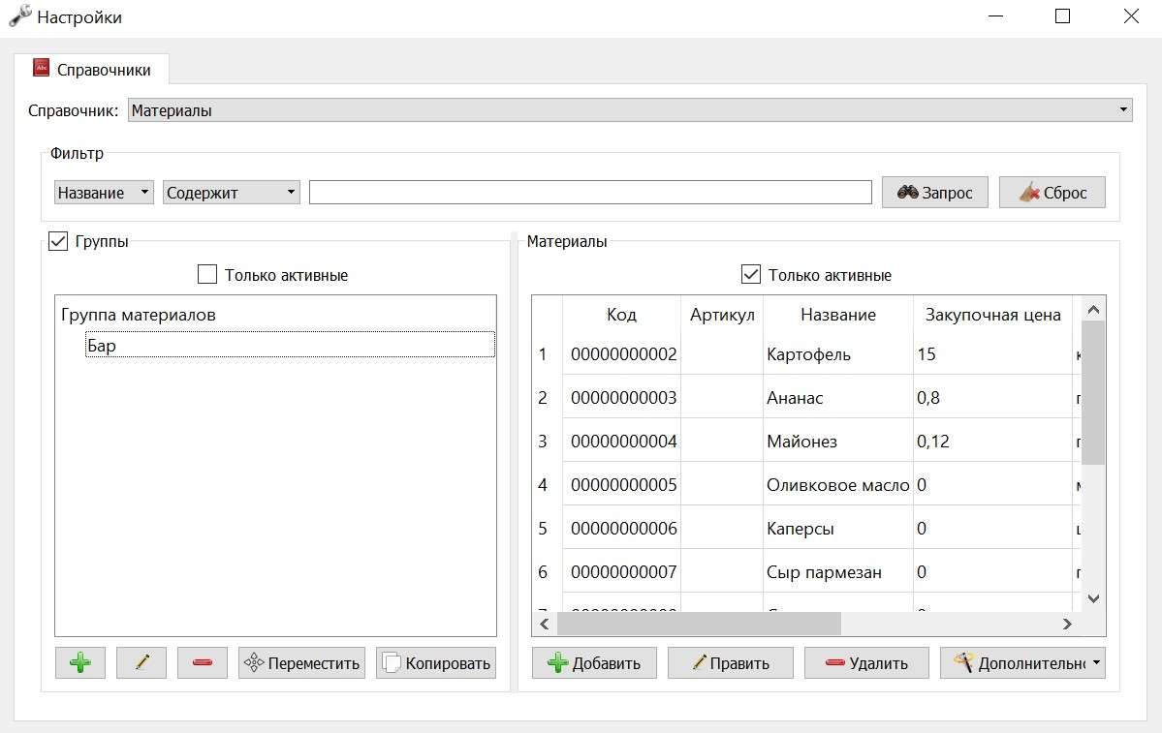This screenshot has height=733, width=1162.
Task: Run filter with Запрос button
Action: 935,193
